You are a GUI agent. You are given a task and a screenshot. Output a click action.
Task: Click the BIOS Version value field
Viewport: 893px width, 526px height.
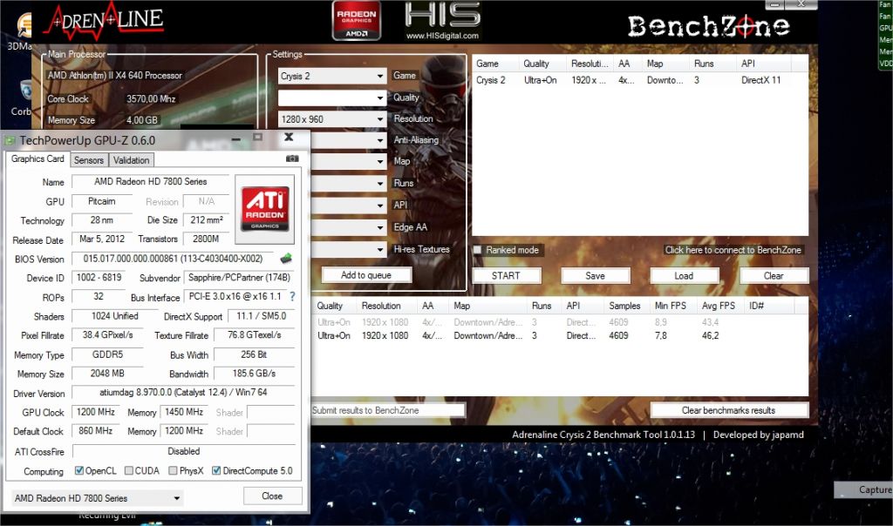(x=174, y=259)
